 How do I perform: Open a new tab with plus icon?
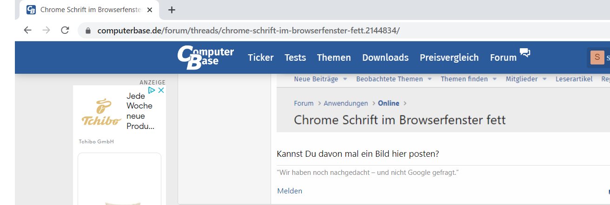172,10
